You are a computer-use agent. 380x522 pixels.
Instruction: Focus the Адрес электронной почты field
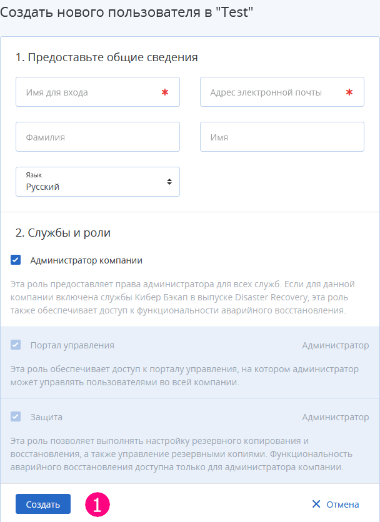click(x=282, y=92)
